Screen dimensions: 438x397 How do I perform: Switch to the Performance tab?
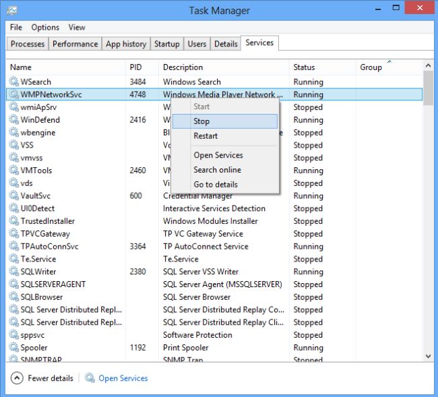point(75,44)
